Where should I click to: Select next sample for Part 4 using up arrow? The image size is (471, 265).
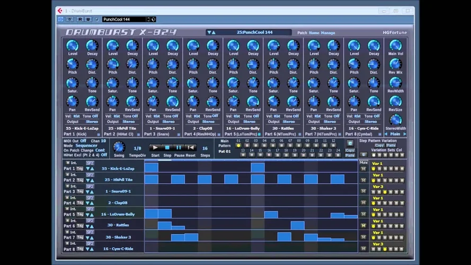[92, 203]
